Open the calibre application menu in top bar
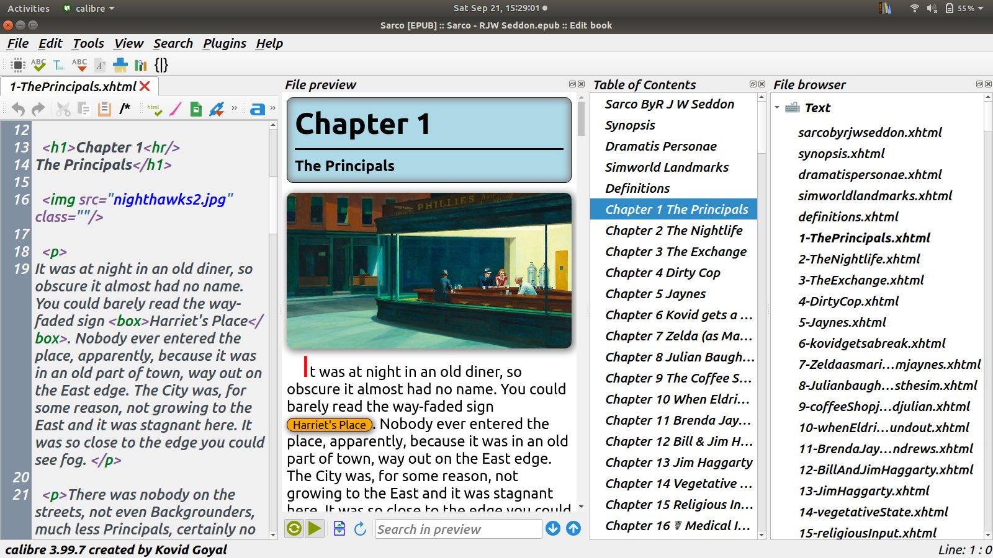The image size is (993, 558). click(89, 8)
